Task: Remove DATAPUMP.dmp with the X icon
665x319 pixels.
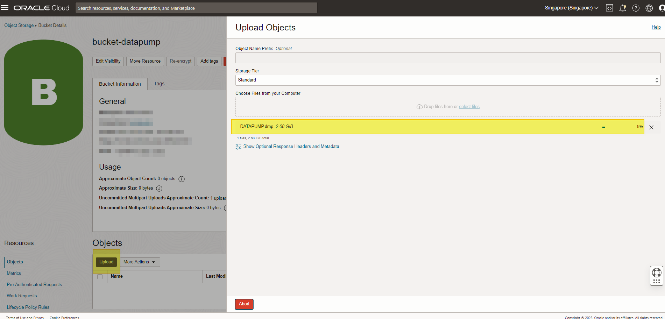Action: click(x=651, y=127)
